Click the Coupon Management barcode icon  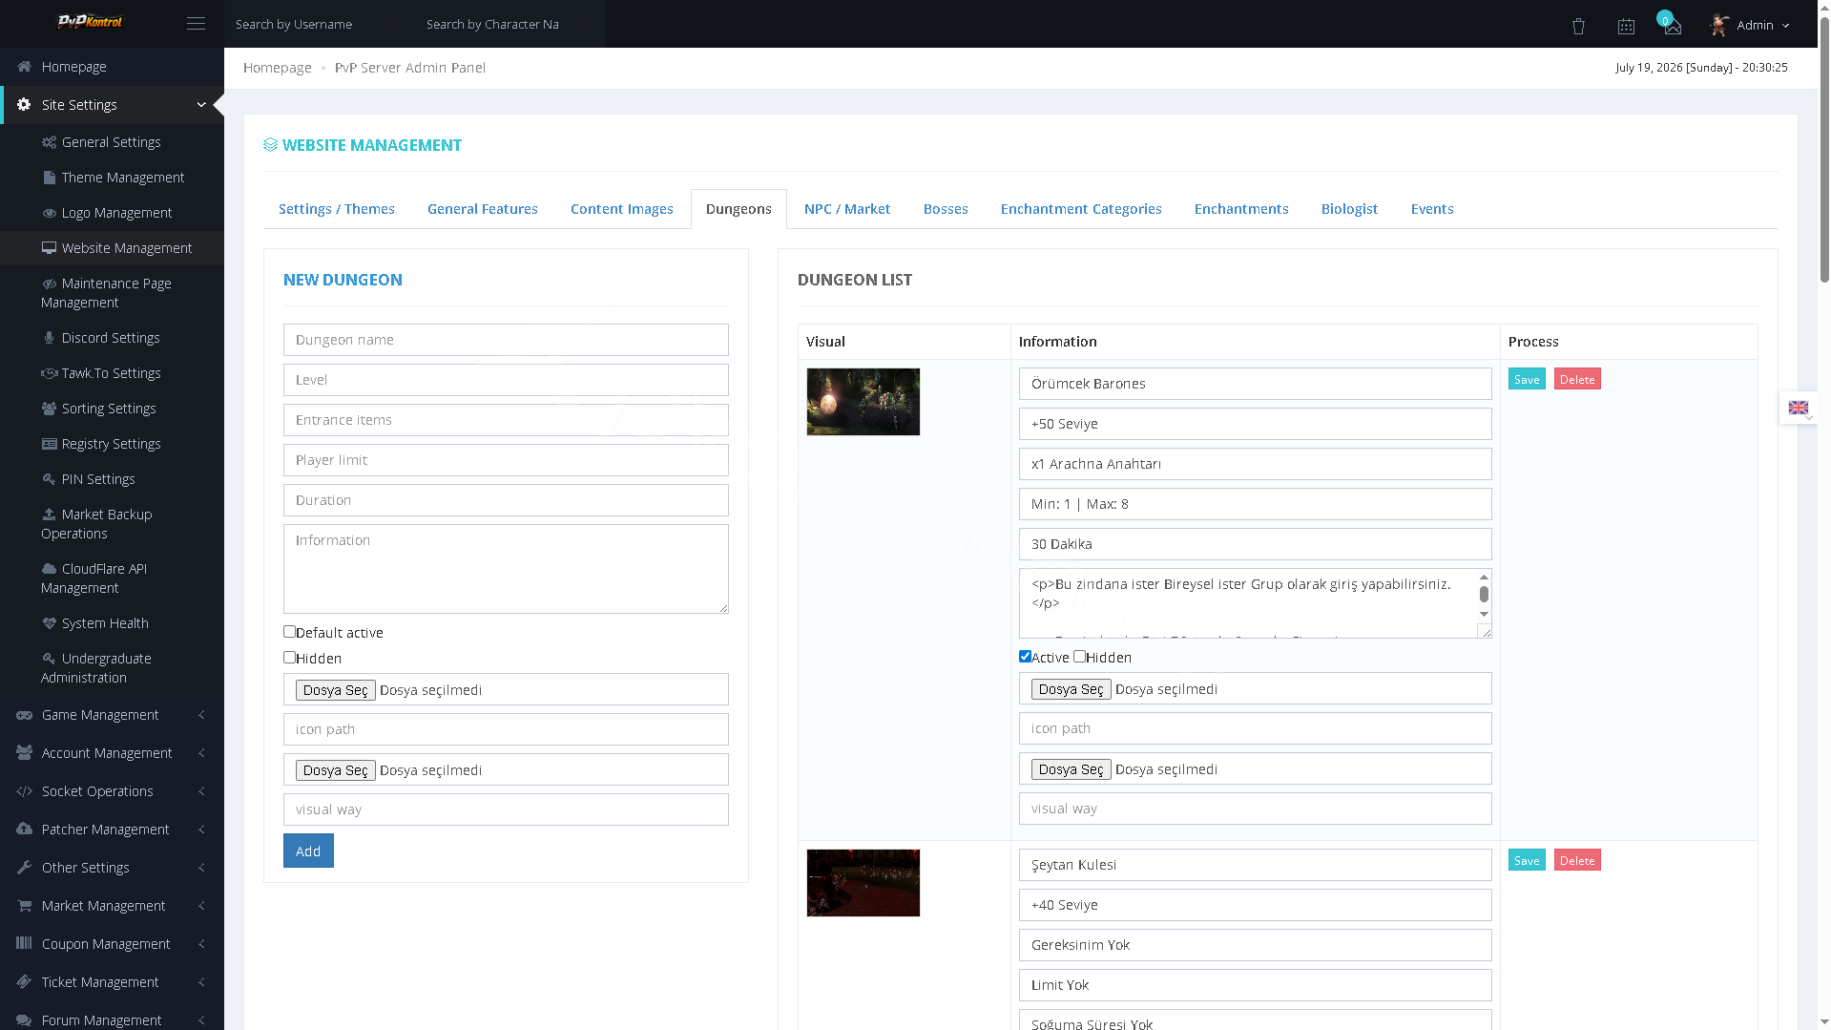tap(25, 944)
